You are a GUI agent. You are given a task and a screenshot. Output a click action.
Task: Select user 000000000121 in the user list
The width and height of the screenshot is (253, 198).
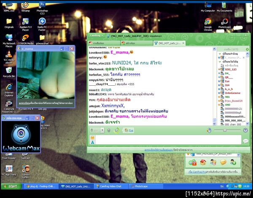tap(233, 108)
